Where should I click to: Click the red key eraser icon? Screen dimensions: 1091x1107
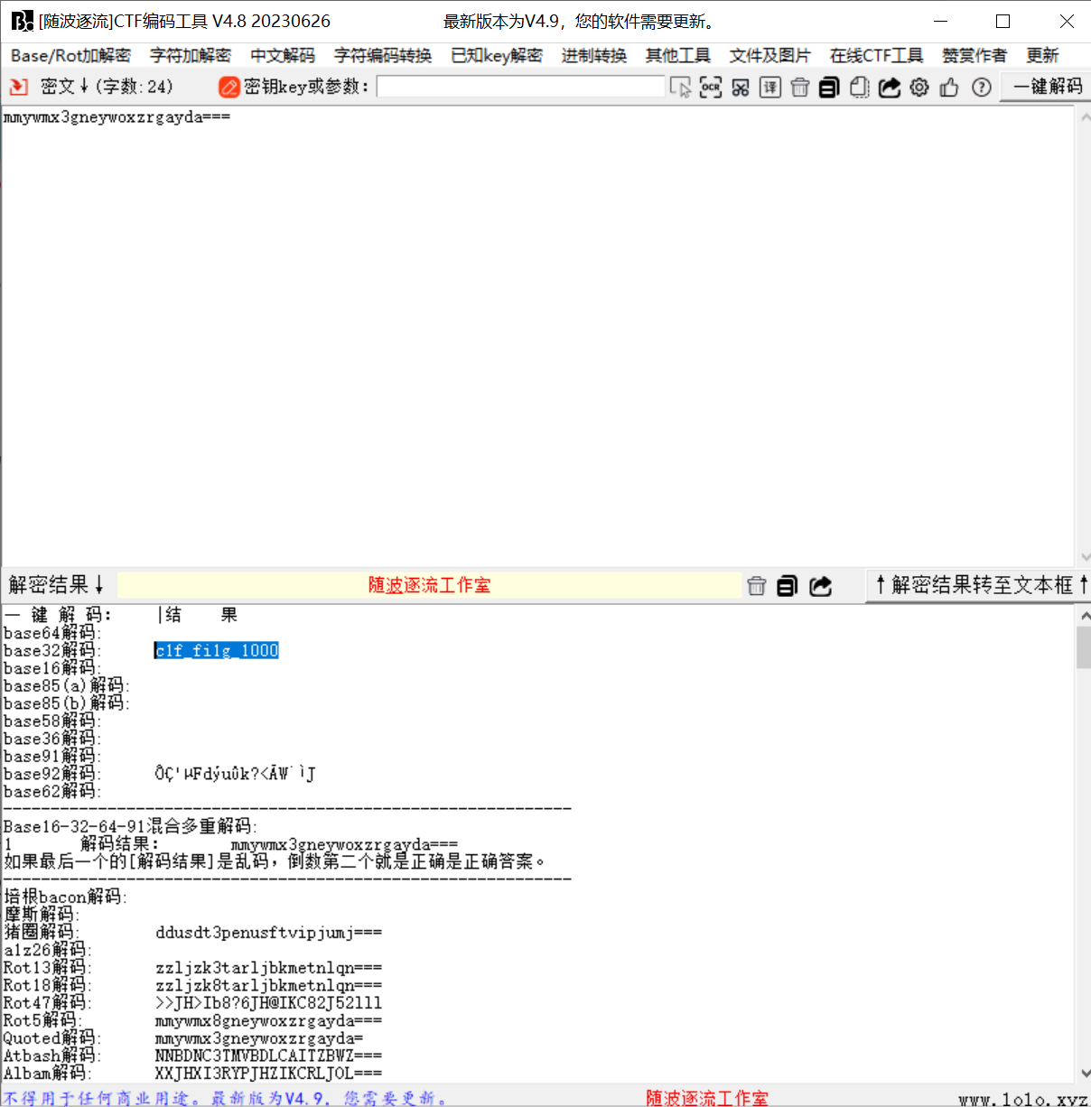click(x=229, y=87)
